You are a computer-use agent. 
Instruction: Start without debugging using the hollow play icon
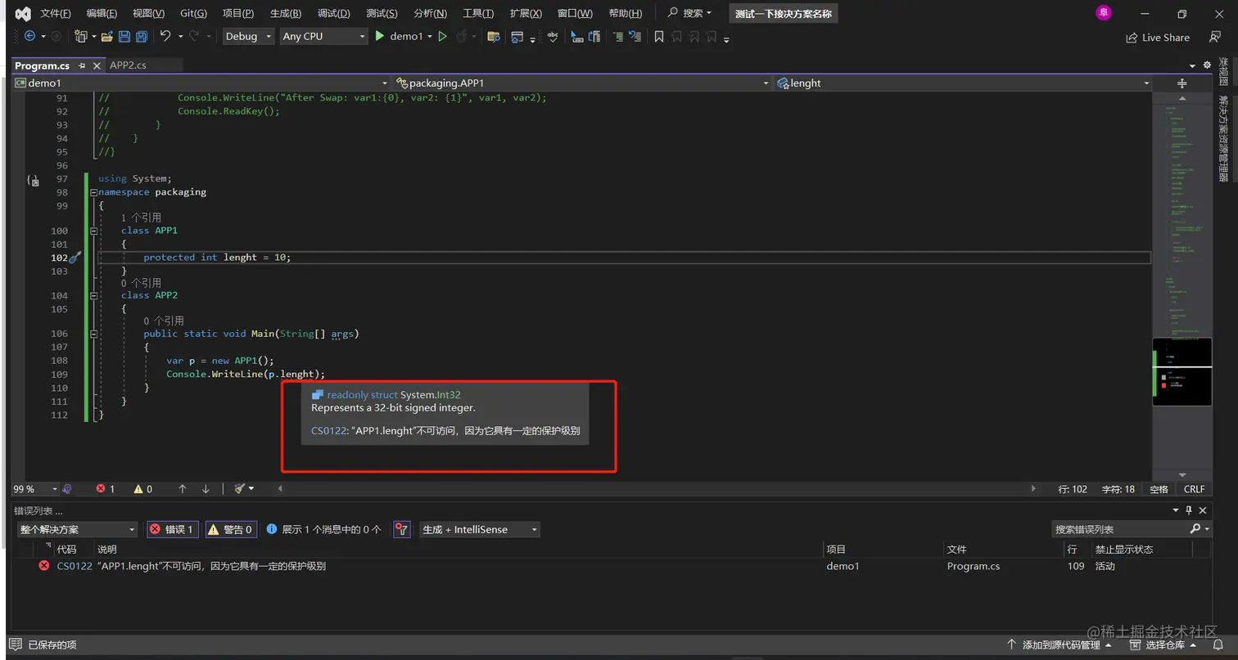(443, 36)
